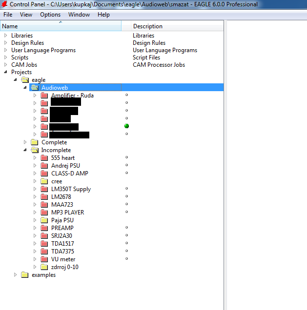
Task: Open the Options menu
Action: click(50, 15)
